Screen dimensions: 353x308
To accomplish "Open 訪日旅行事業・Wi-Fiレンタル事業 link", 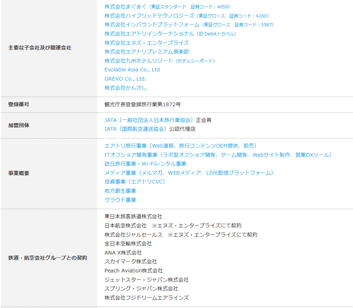I will 145,164.
